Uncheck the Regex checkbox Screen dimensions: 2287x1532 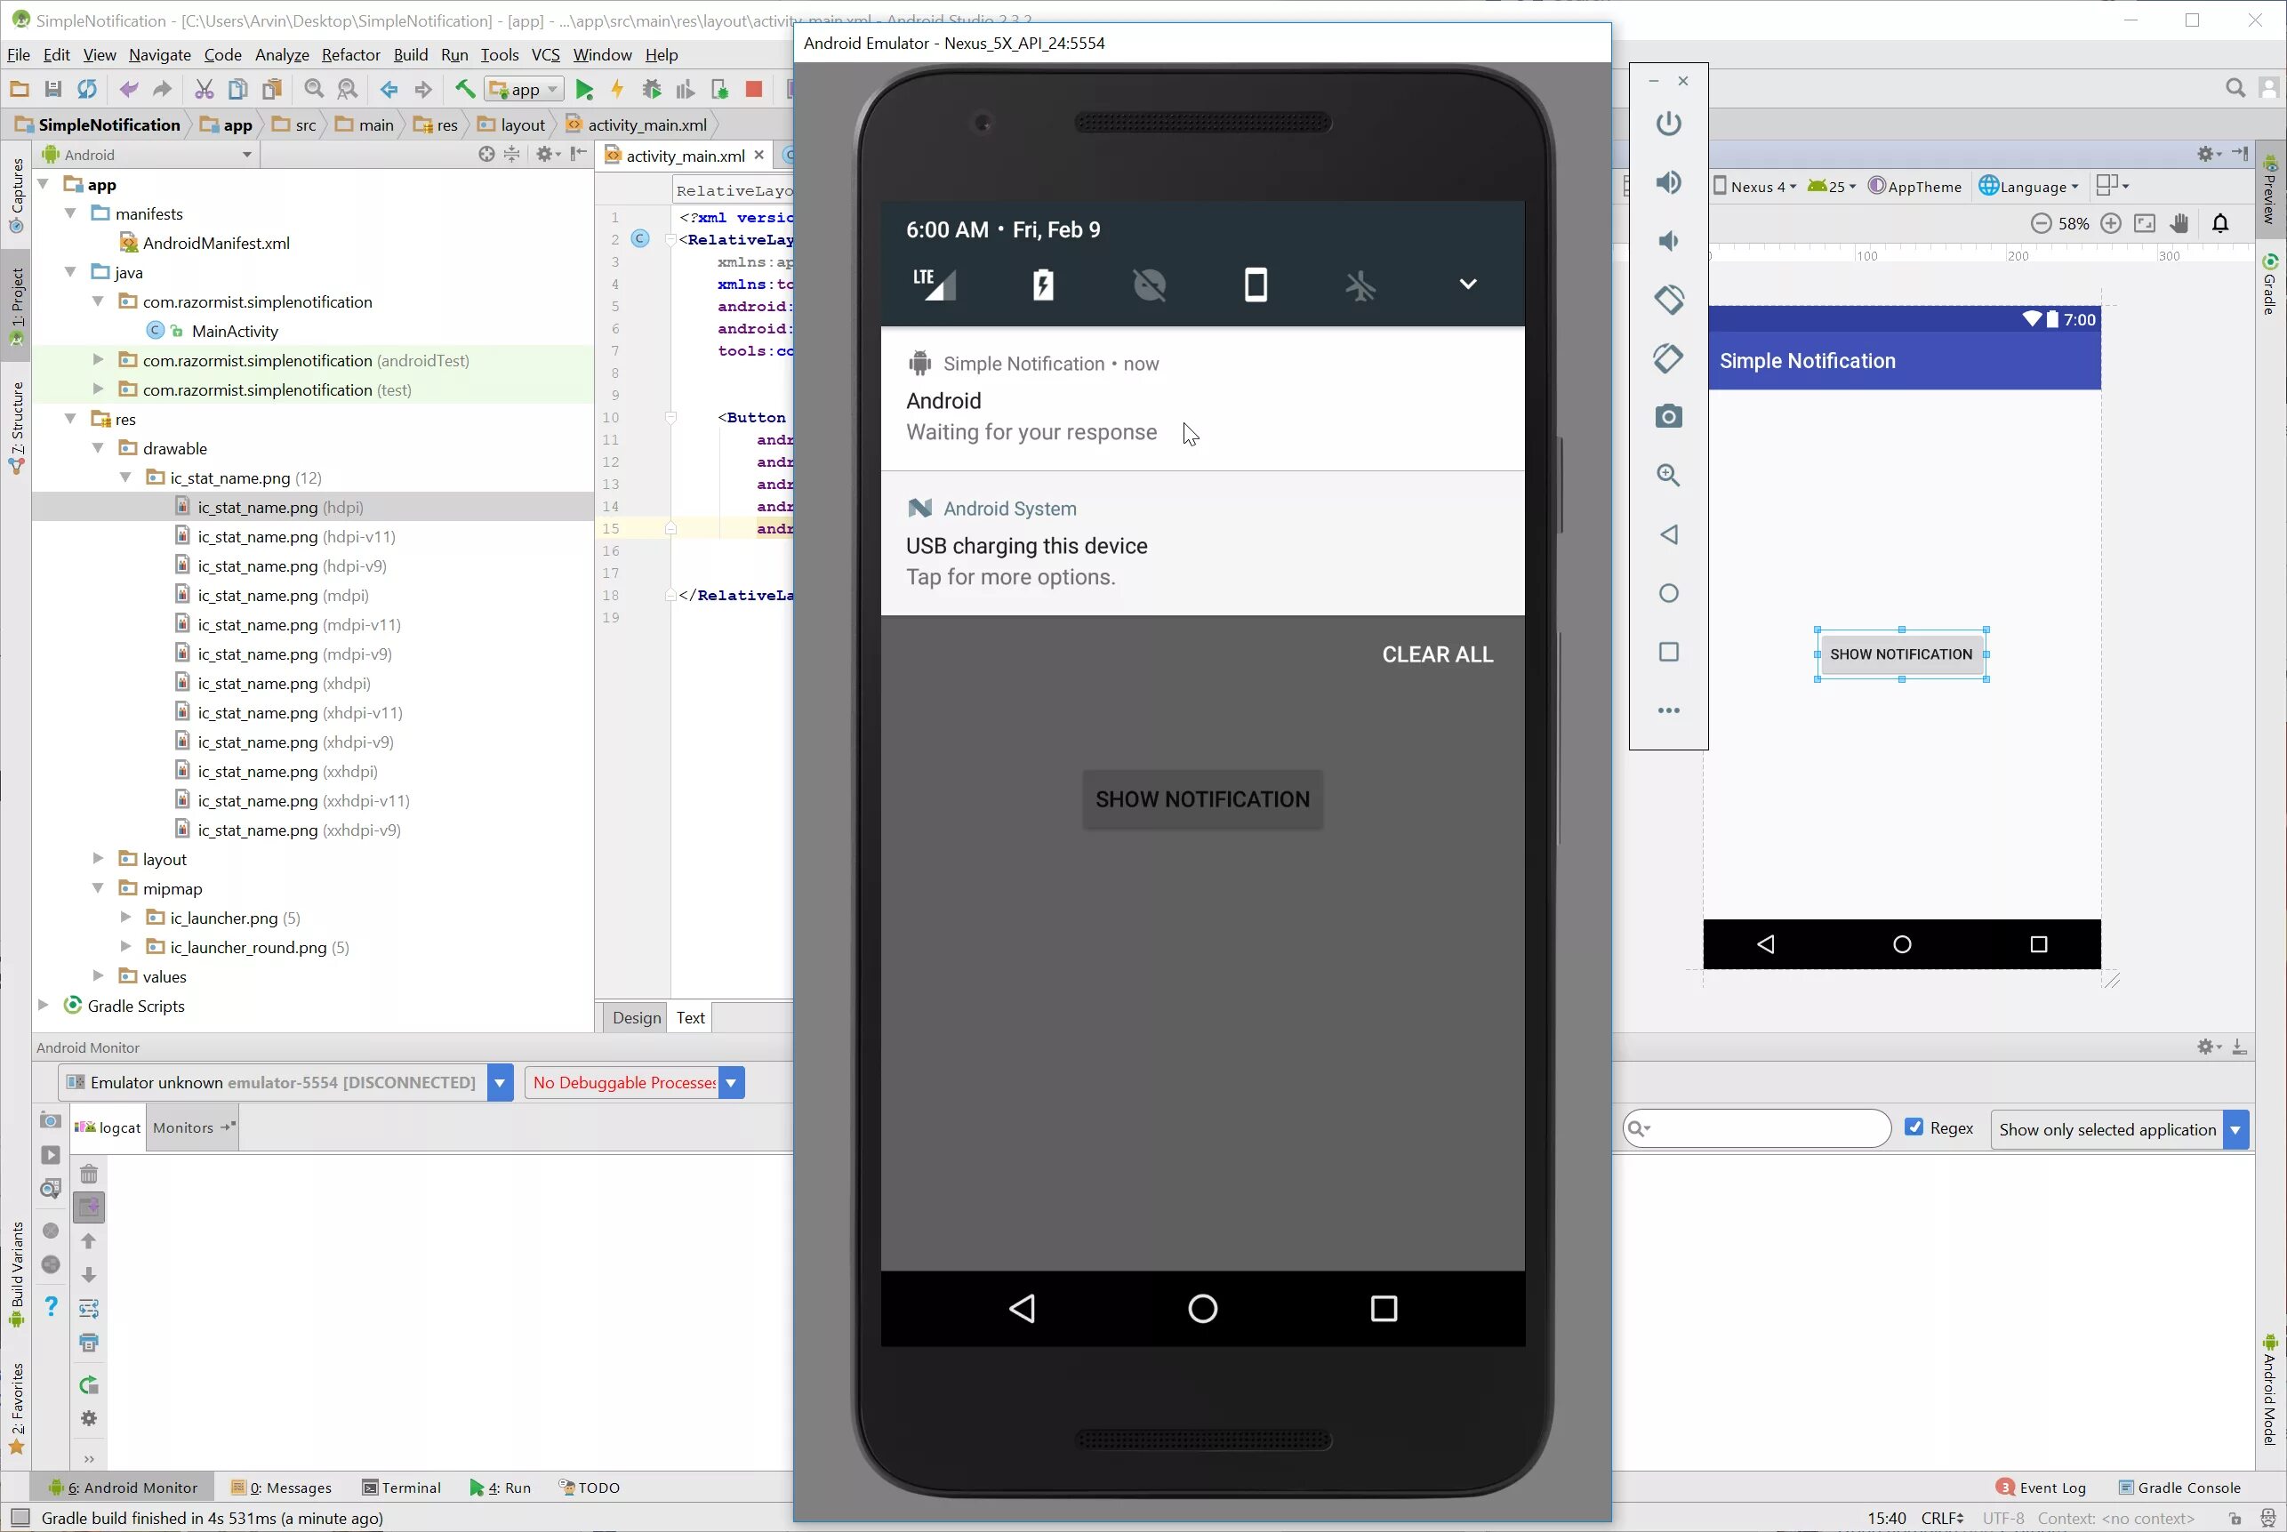(x=1914, y=1127)
